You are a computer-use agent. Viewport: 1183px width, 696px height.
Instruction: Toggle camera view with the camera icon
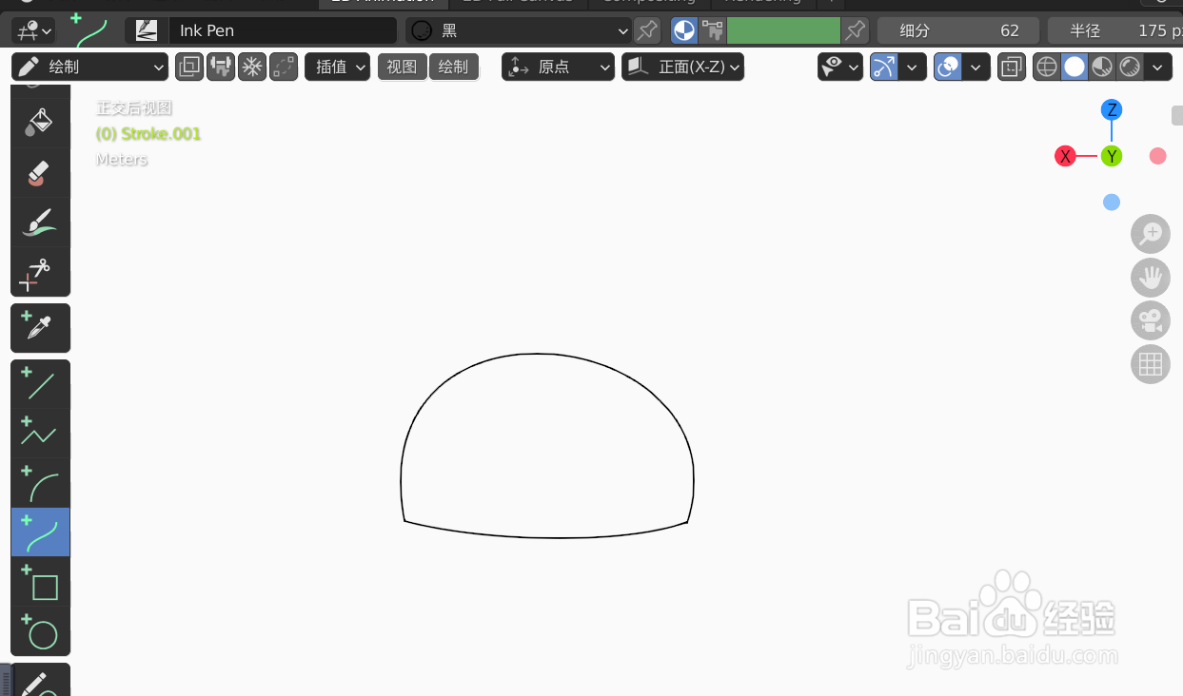pyautogui.click(x=1151, y=320)
